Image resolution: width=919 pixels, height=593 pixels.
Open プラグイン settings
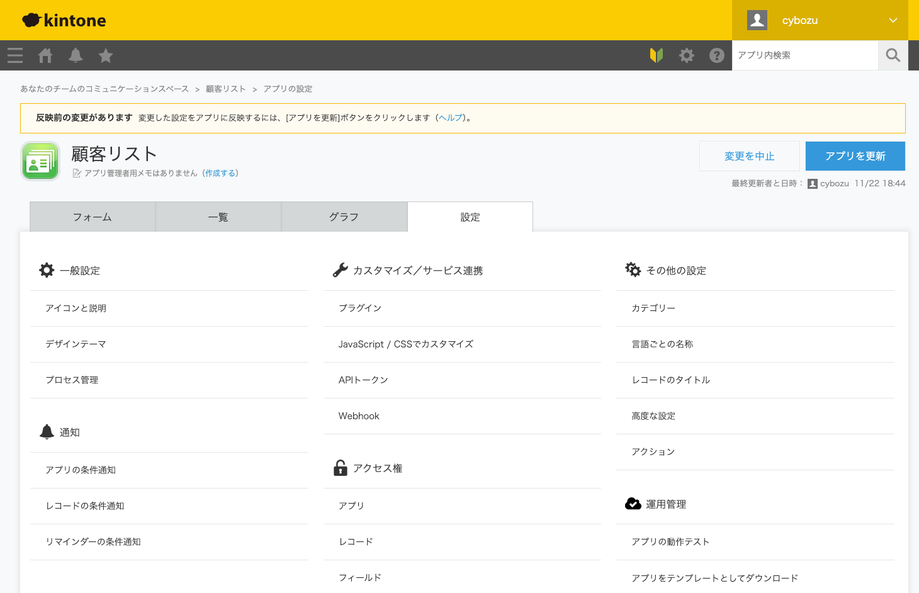[x=462, y=308]
